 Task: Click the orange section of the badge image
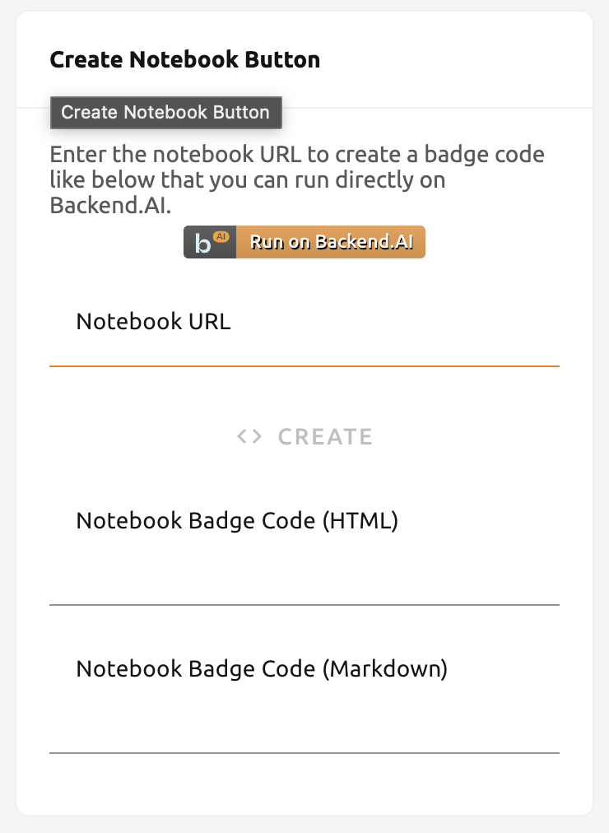tap(331, 242)
